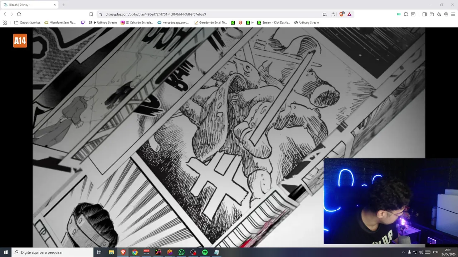Open the Microfone Sem Fio bookmark
The width and height of the screenshot is (458, 257).
click(x=60, y=22)
